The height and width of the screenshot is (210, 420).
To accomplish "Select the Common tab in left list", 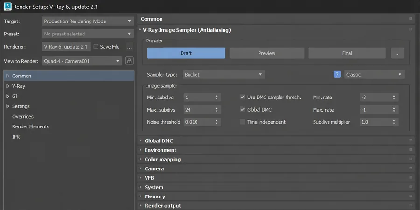I will [x=69, y=76].
